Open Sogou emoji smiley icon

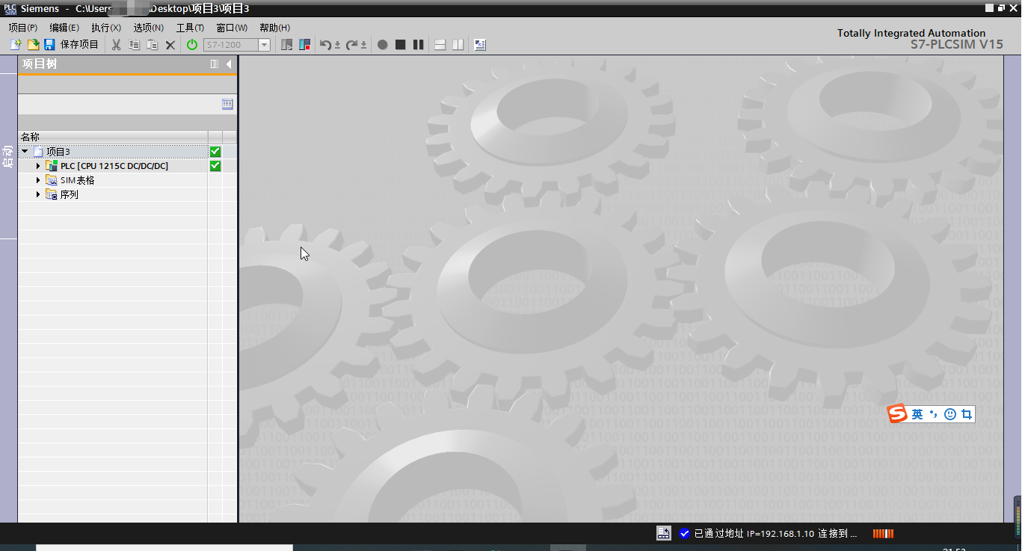[950, 414]
